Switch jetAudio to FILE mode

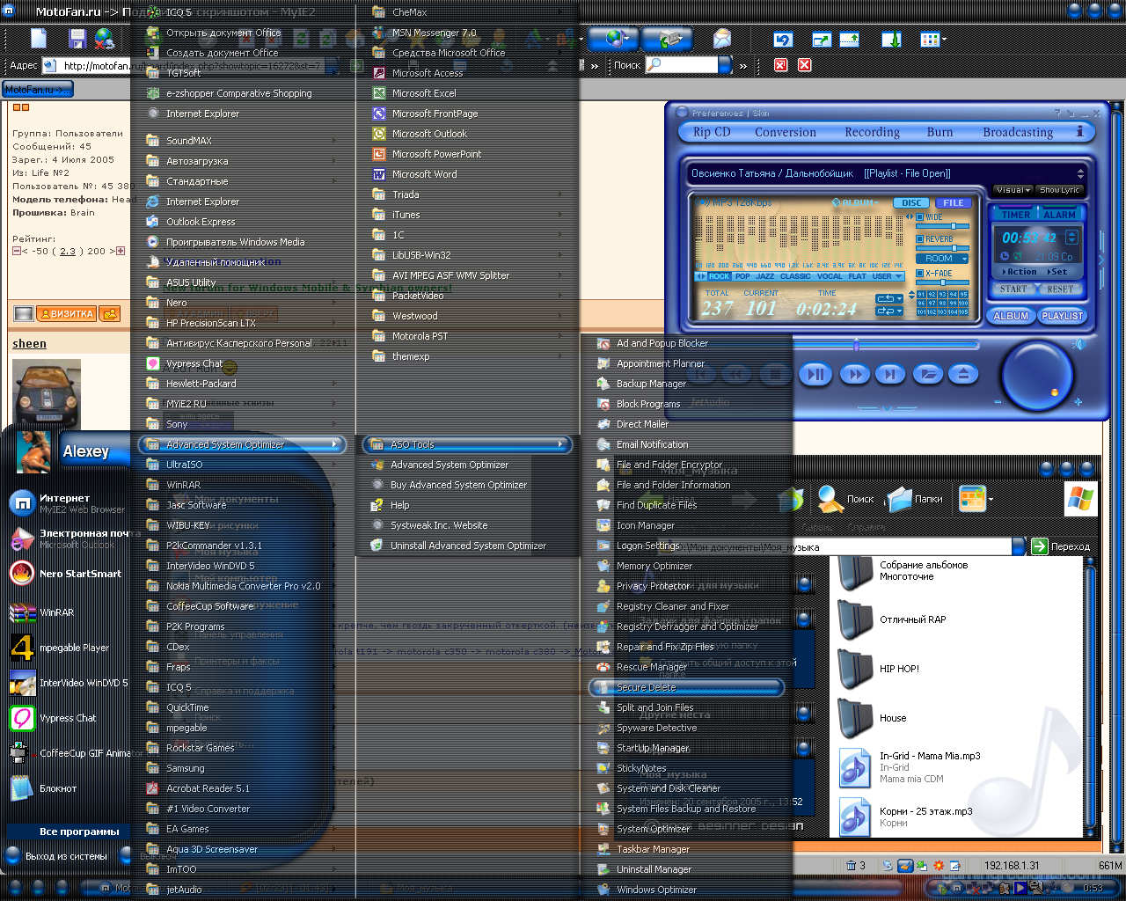point(954,203)
